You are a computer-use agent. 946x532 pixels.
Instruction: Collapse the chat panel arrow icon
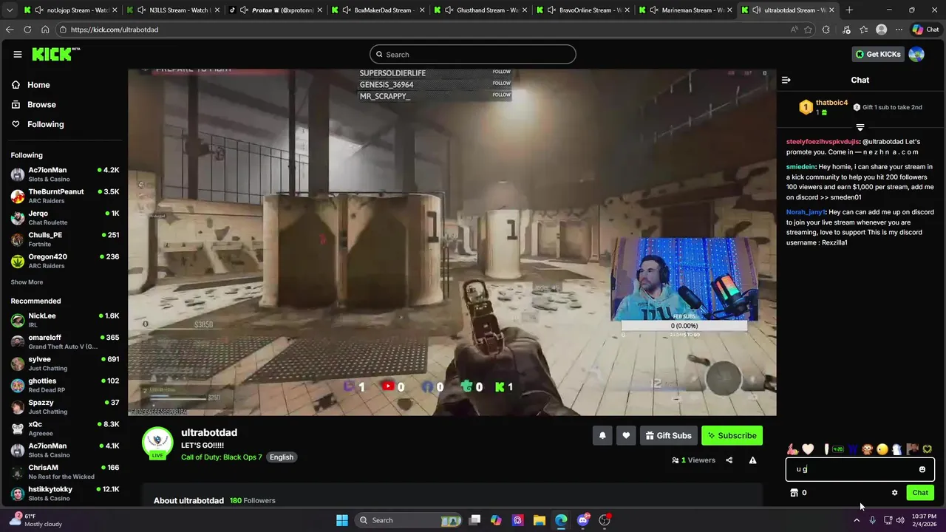pyautogui.click(x=786, y=80)
